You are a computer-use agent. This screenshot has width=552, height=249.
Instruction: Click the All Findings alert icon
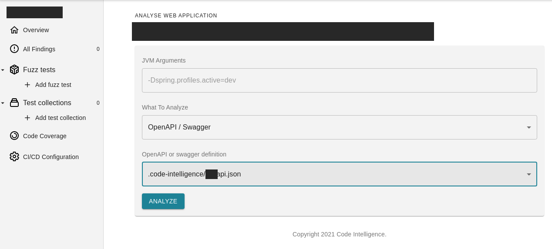14,49
